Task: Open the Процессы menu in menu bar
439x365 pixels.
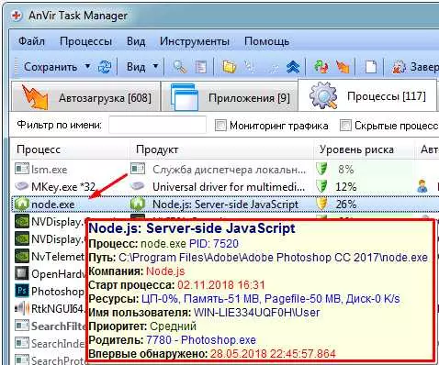Action: [85, 41]
